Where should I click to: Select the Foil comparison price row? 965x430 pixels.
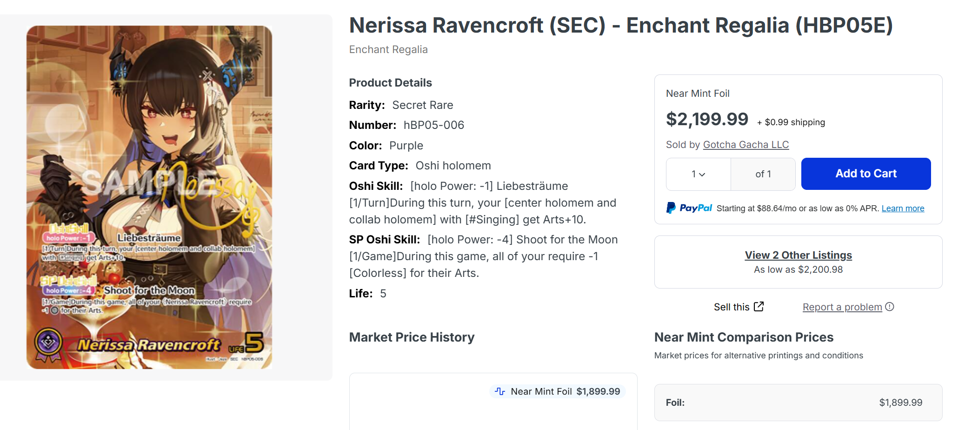coord(798,403)
